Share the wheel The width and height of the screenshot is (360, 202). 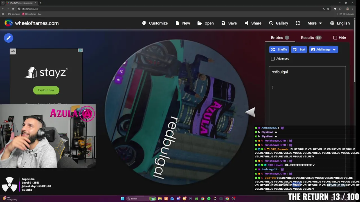pyautogui.click(x=253, y=23)
